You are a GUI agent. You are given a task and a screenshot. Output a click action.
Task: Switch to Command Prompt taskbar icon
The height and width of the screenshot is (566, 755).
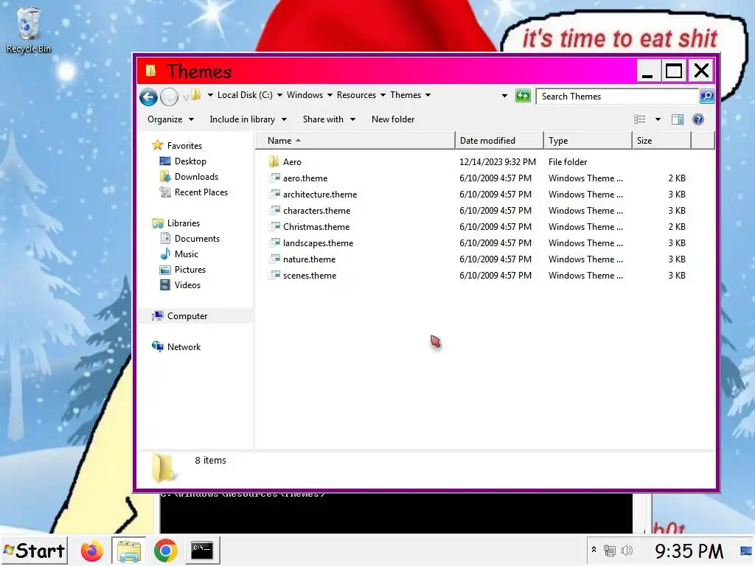click(x=202, y=551)
